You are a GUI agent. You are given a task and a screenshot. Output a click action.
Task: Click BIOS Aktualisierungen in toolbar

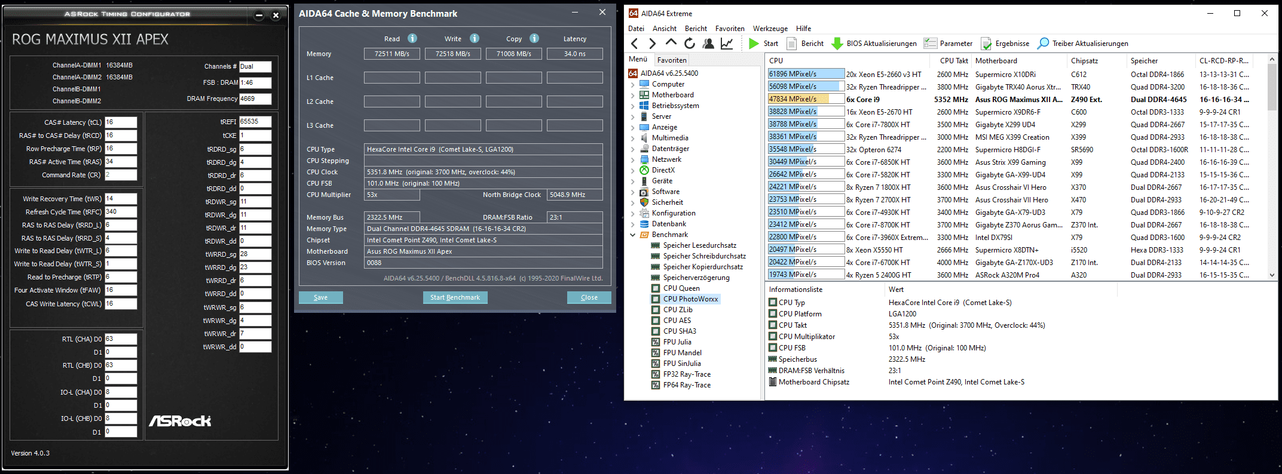(874, 44)
